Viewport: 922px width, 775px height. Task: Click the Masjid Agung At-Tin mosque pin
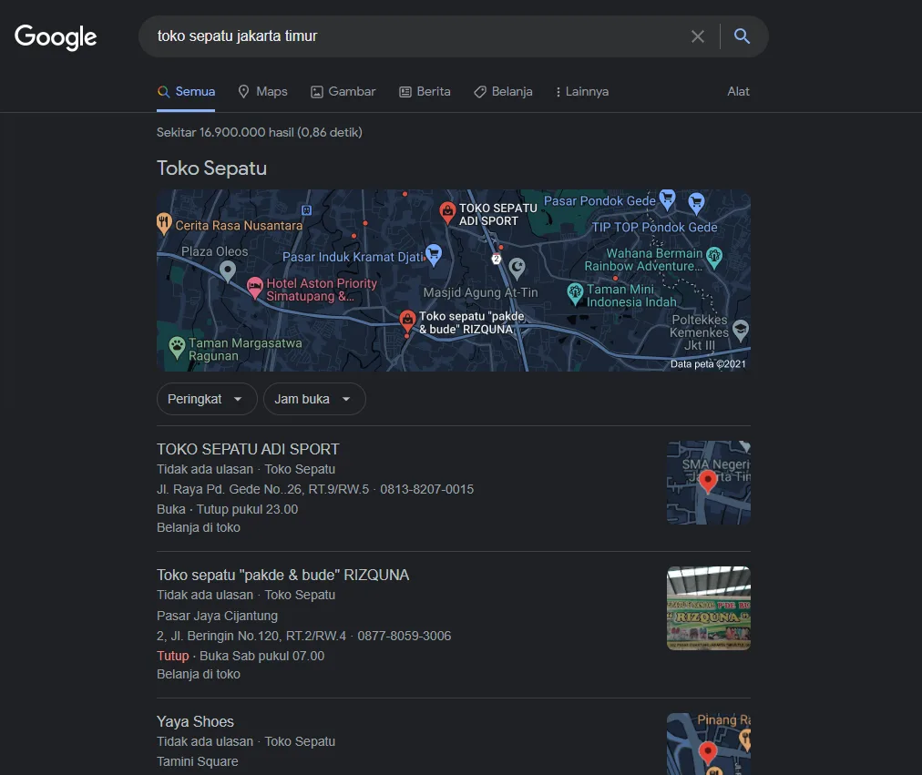point(517,268)
